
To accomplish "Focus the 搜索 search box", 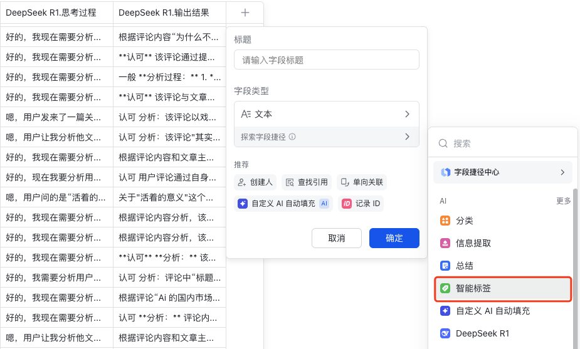I will click(x=503, y=143).
